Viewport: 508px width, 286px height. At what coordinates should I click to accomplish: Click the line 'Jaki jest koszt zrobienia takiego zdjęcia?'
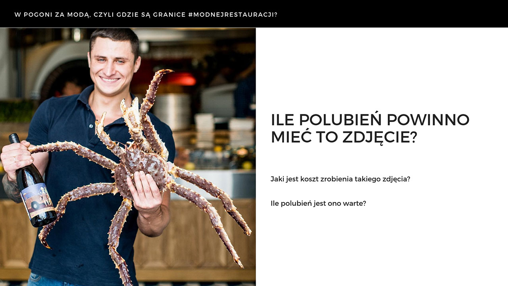click(x=340, y=179)
